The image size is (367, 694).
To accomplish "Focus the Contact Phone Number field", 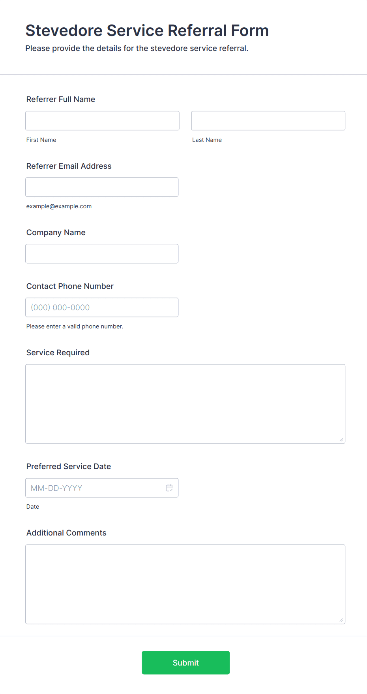I will tap(102, 307).
